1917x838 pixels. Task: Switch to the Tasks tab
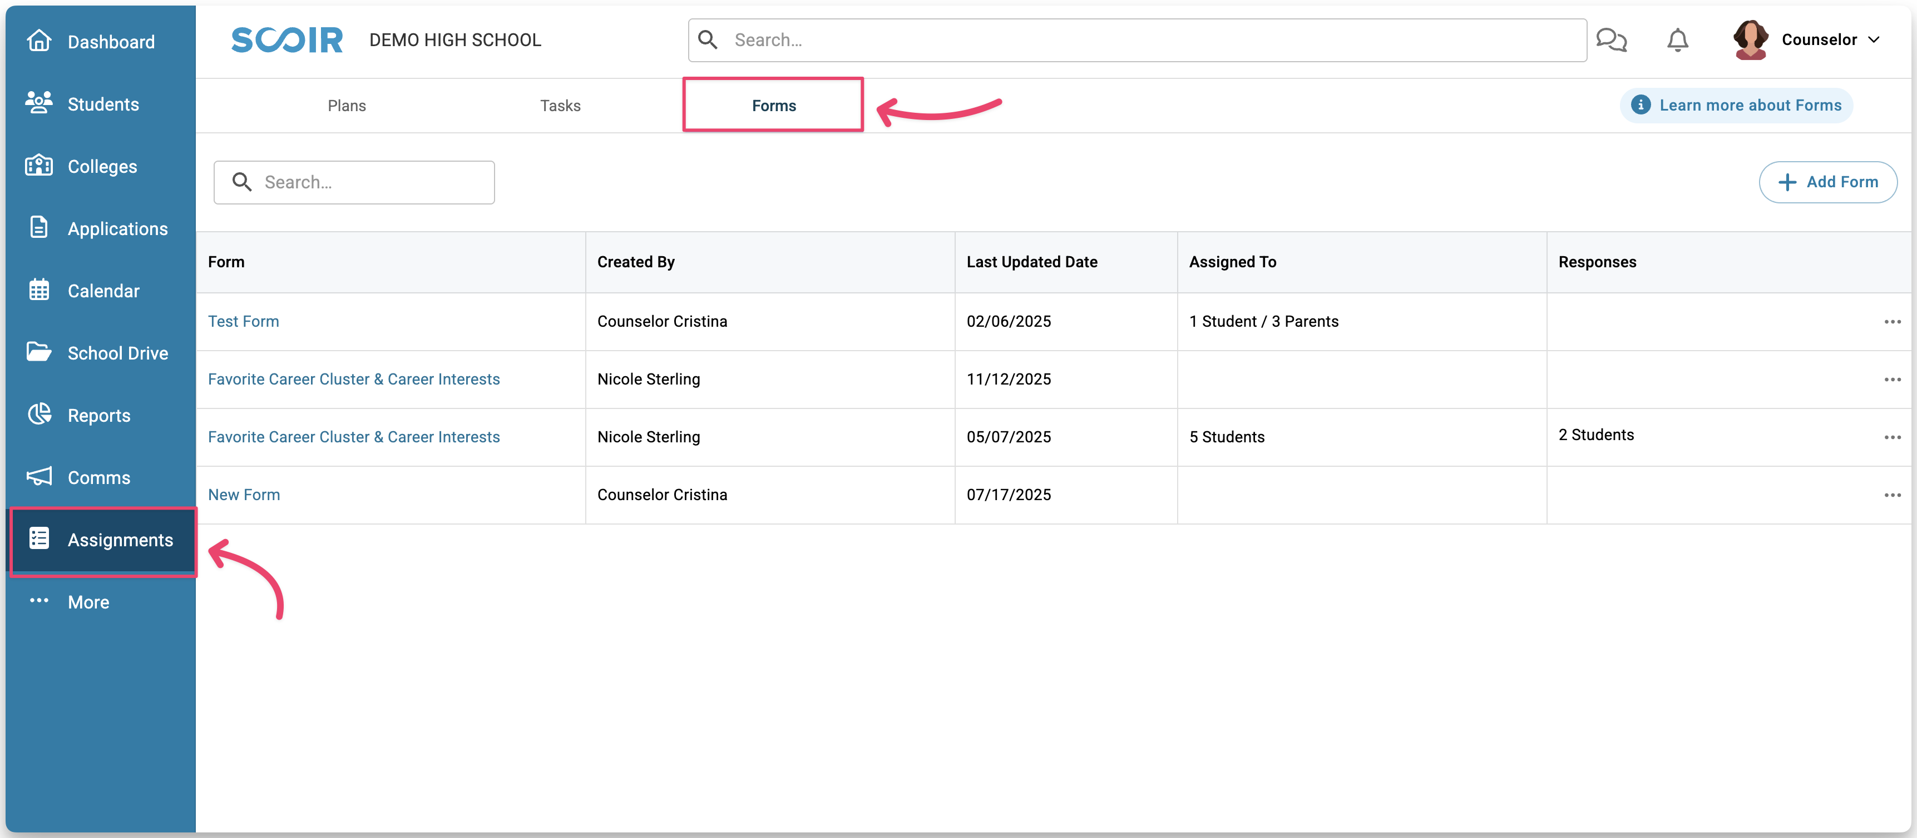pos(560,106)
